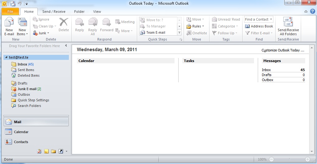The image size is (317, 164).
Task: Open the Junk dropdown
Action: pyautogui.click(x=41, y=33)
